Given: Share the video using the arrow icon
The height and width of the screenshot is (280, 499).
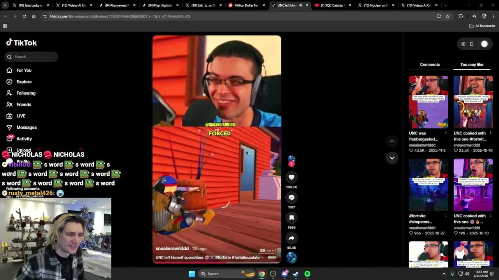Looking at the screenshot, I should (291, 238).
